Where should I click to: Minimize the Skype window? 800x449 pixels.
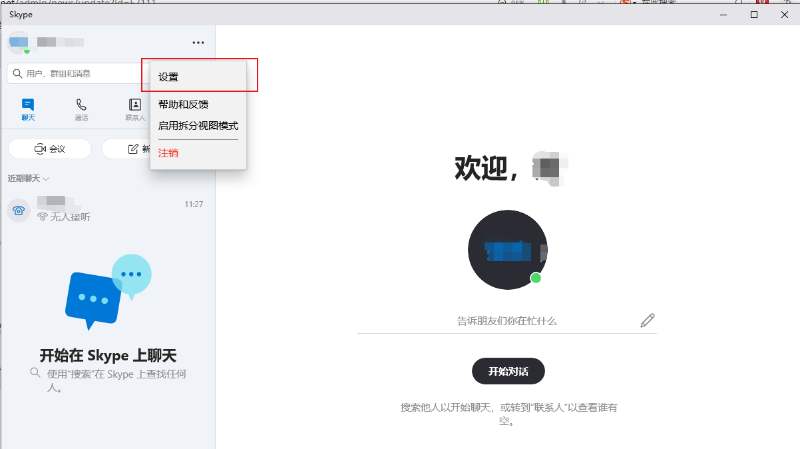click(x=723, y=15)
